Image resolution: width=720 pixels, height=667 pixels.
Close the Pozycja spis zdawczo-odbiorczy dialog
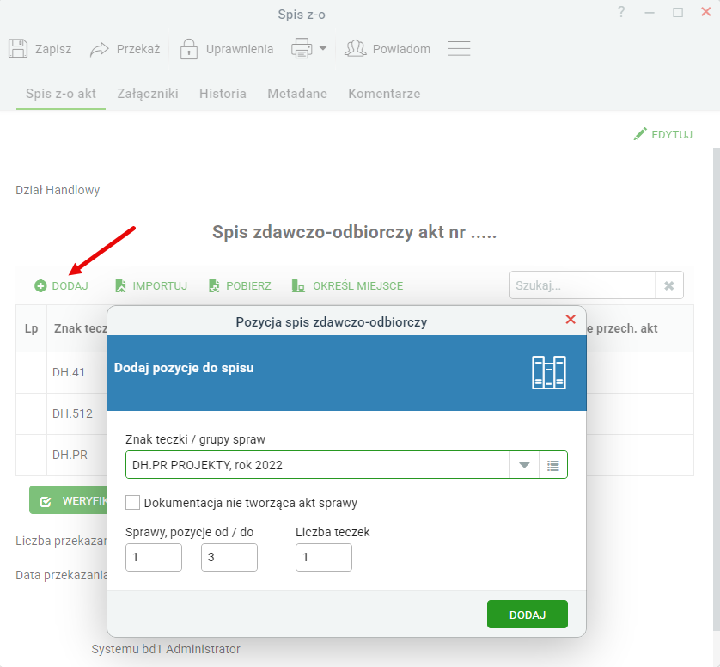pos(571,320)
